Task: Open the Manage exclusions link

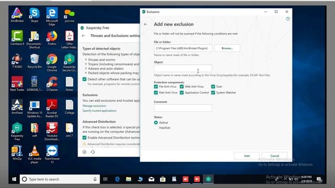Action: coord(94,105)
